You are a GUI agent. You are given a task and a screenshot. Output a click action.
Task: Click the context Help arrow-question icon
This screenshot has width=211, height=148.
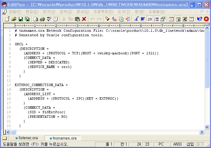[x=200, y=19]
